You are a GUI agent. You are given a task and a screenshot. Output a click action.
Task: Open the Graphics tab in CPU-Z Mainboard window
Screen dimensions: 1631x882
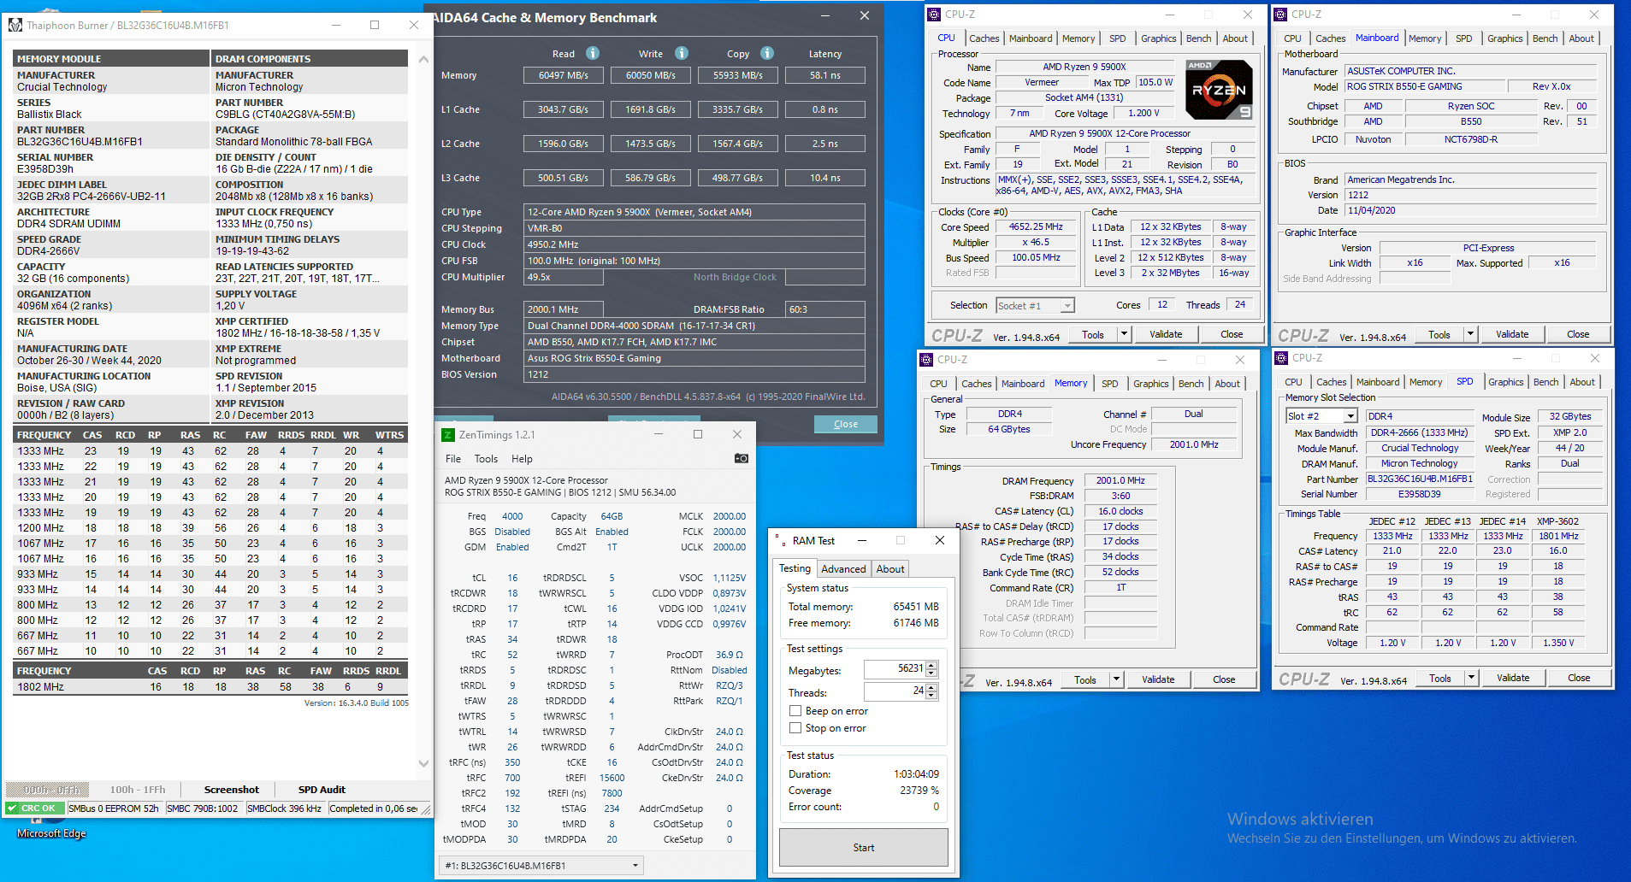tap(1504, 38)
